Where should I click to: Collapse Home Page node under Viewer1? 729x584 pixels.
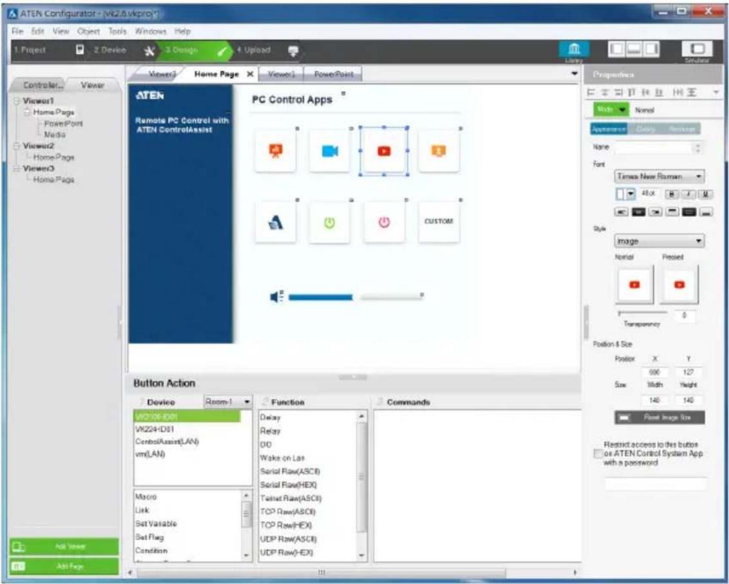click(27, 112)
